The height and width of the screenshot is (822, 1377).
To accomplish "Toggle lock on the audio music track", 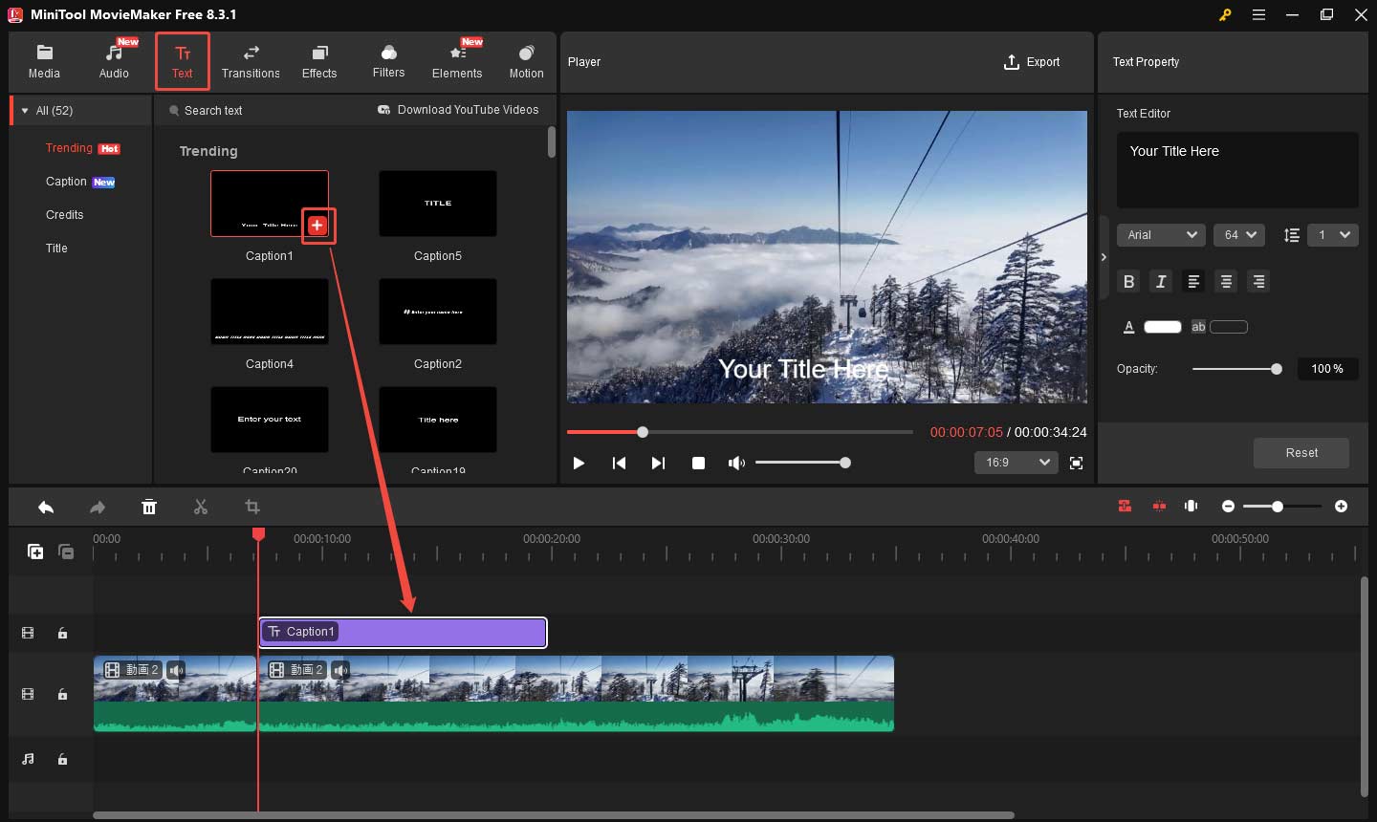I will 62,759.
